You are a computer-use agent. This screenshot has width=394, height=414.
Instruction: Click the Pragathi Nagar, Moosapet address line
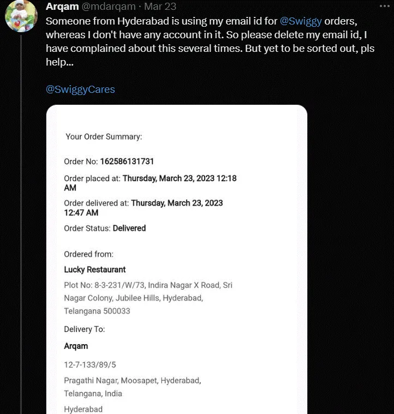pos(132,380)
